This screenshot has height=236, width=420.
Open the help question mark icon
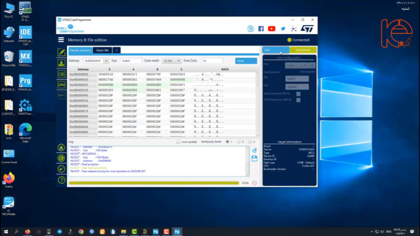coord(61,180)
